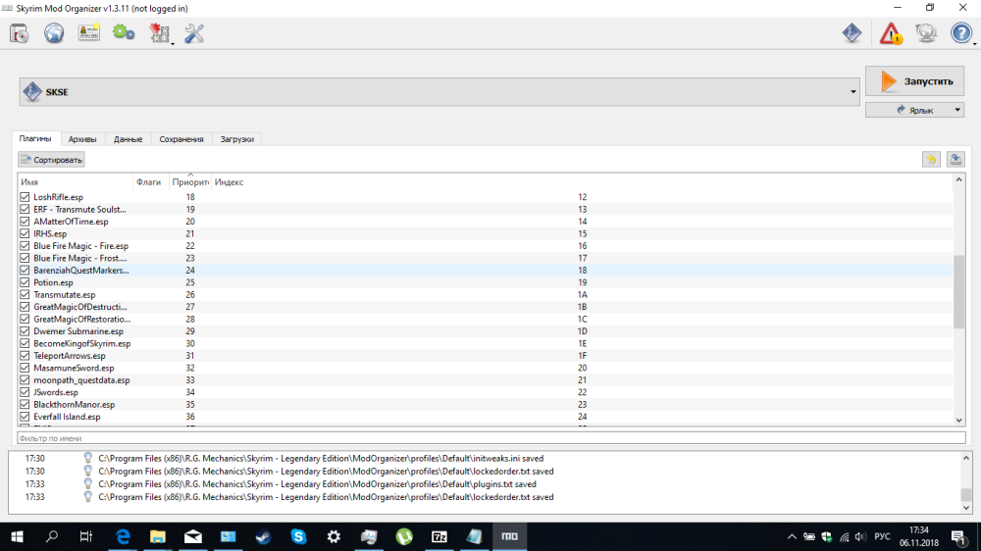Open Microsoft Edge from taskbar
This screenshot has width=981, height=551.
click(123, 536)
